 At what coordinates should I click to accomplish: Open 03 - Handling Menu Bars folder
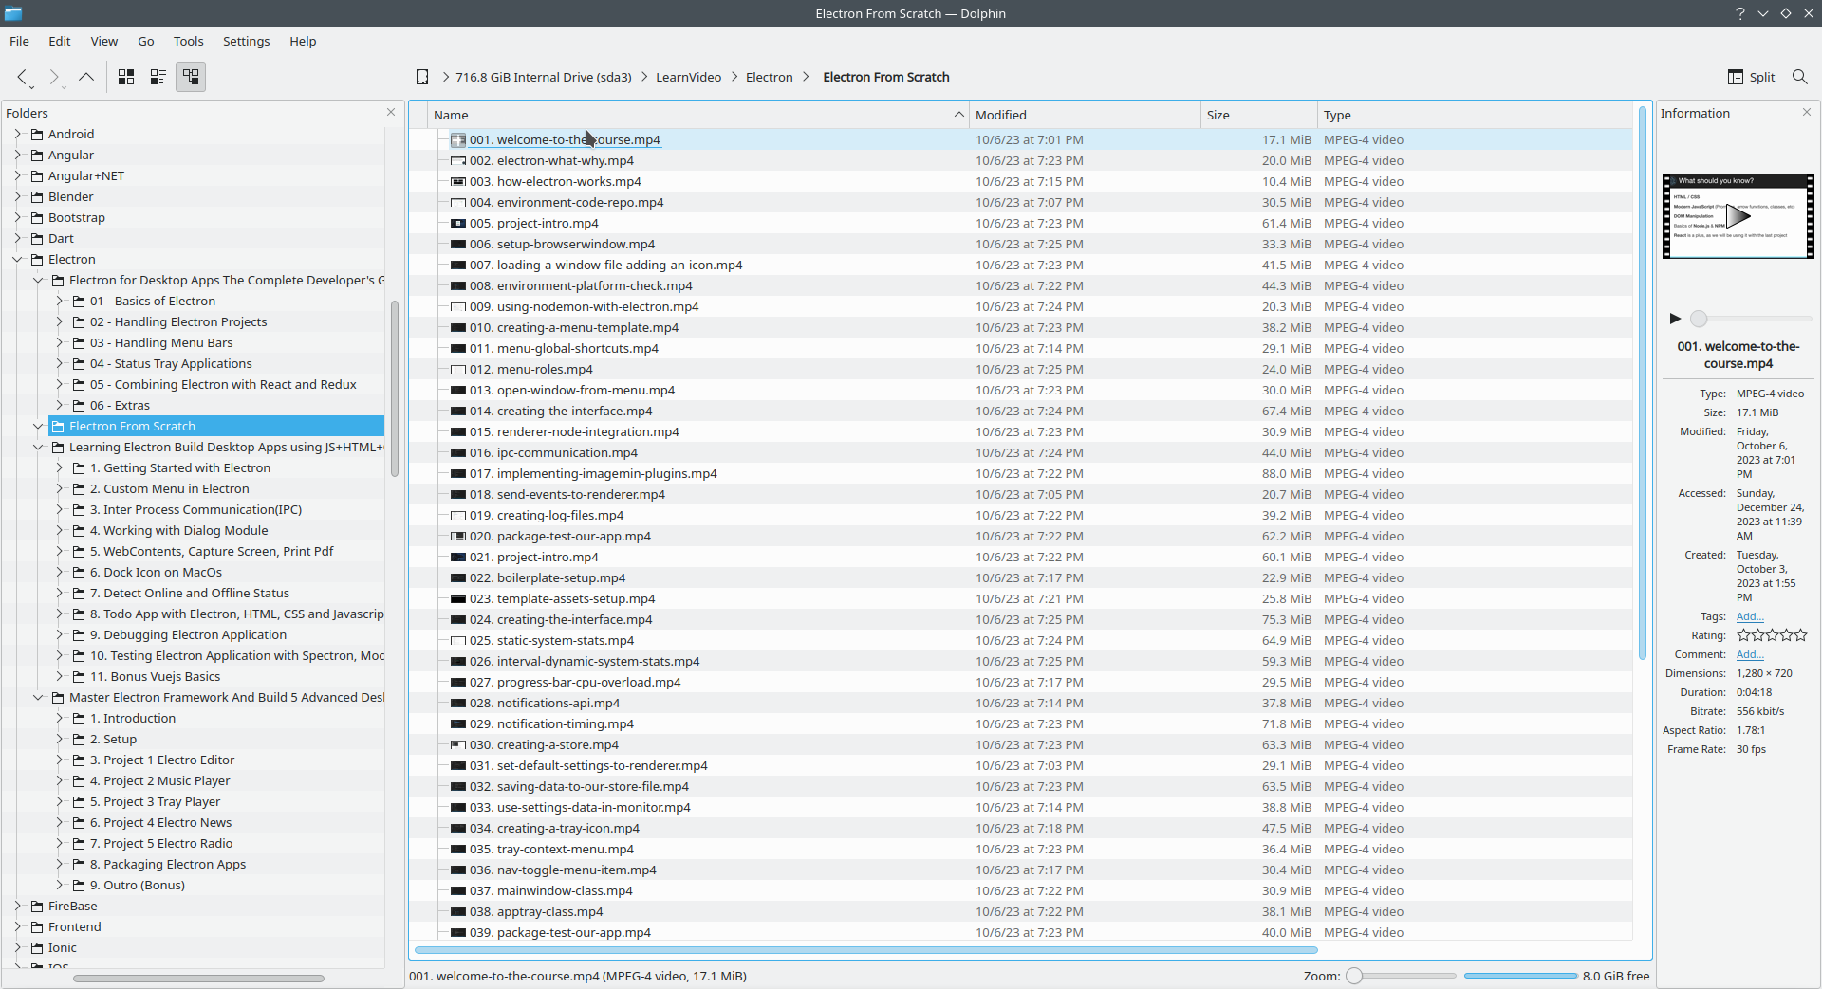[x=161, y=343]
